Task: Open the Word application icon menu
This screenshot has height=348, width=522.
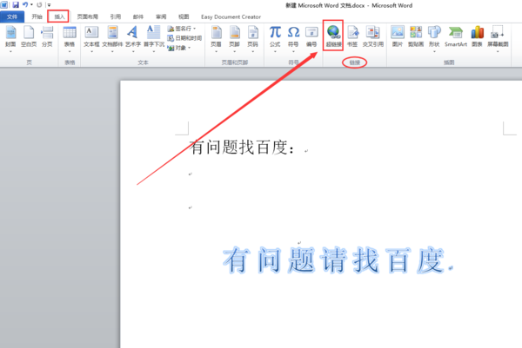Action: tap(4, 5)
